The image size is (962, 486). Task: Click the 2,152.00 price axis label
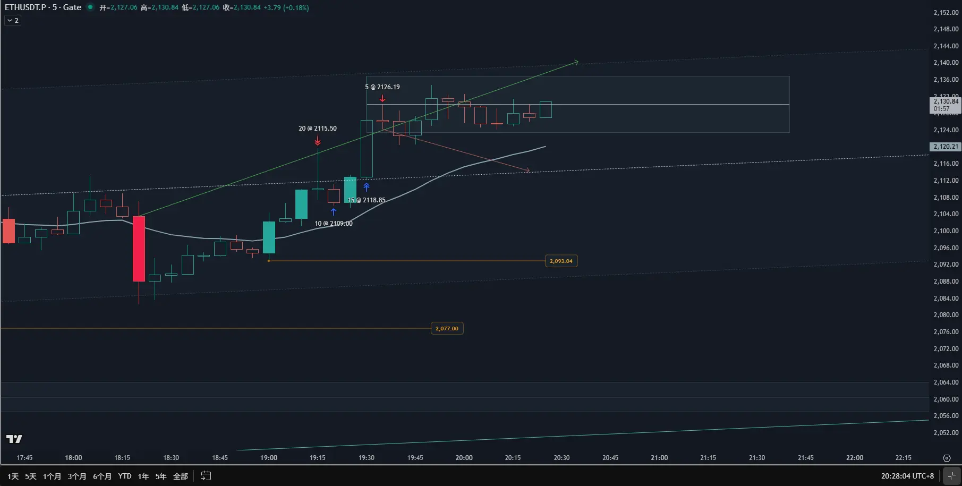coord(946,13)
